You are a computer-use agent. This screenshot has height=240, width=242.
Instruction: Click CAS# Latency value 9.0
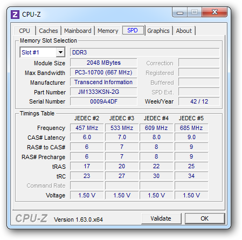click(x=191, y=138)
